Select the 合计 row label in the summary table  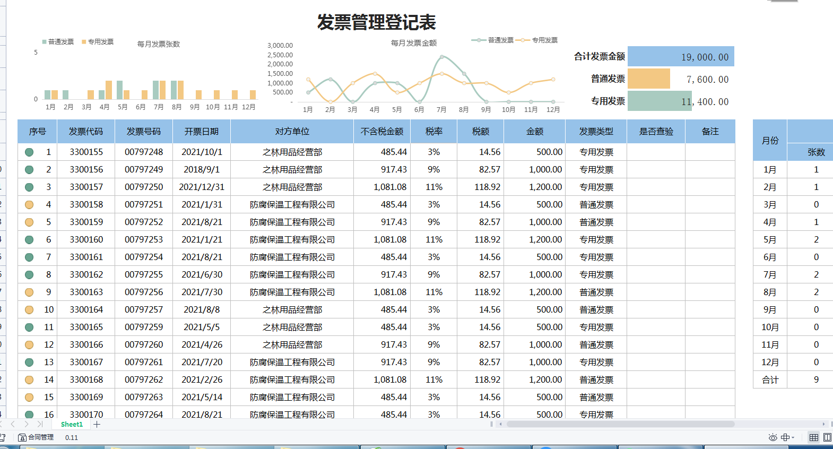770,380
